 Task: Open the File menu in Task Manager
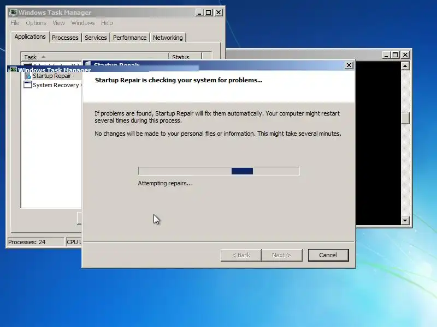(x=15, y=23)
